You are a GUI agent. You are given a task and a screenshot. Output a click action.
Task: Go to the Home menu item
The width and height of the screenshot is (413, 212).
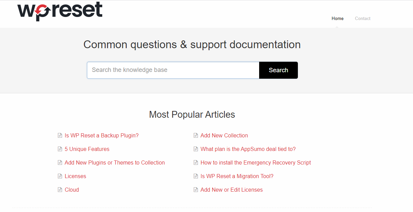(x=338, y=18)
